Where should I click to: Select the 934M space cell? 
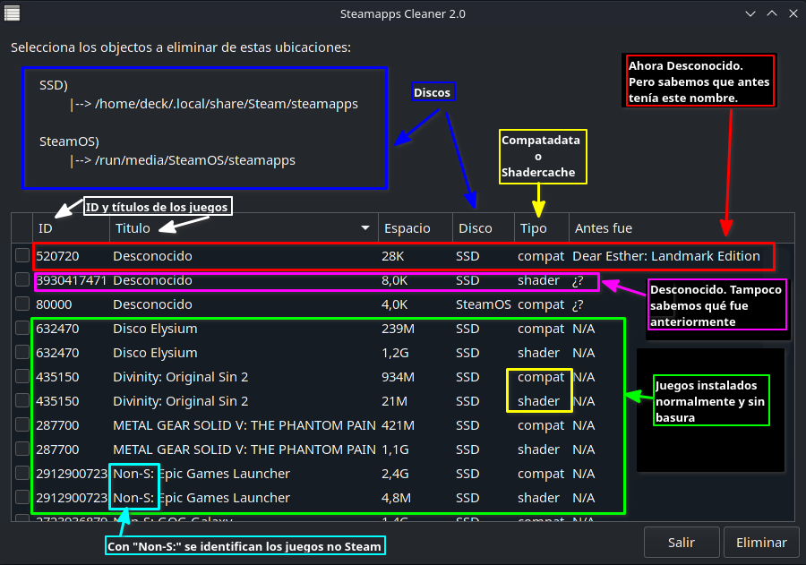click(x=398, y=377)
